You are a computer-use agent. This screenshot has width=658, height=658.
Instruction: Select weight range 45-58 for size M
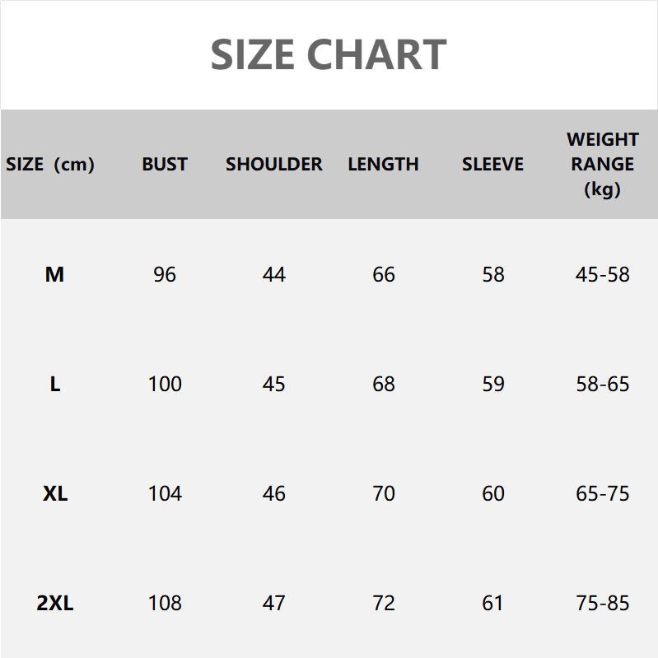603,274
